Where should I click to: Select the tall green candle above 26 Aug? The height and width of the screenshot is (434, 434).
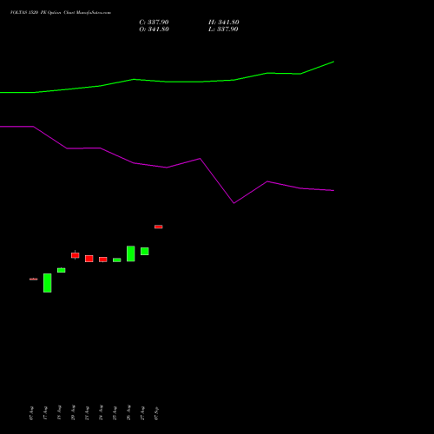click(x=131, y=253)
